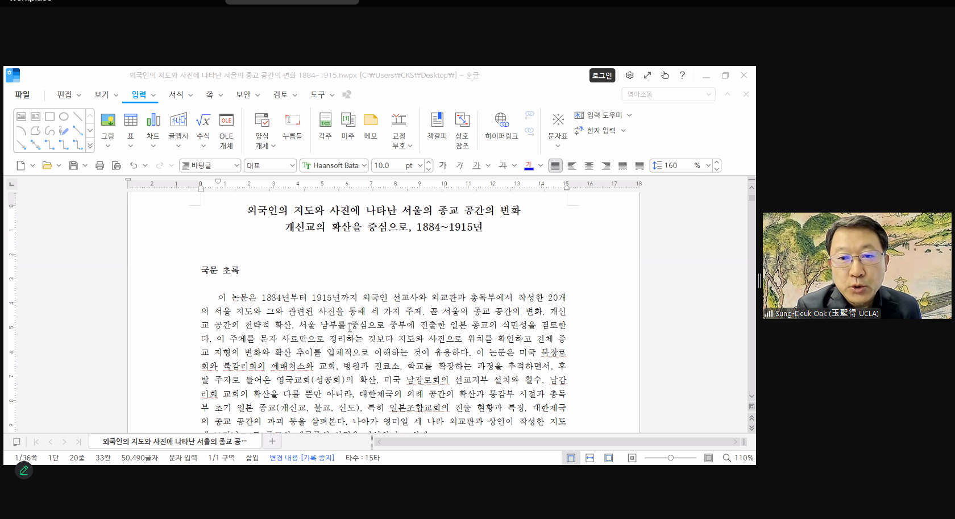Expand the shapes gallery with the double-arrow

[x=90, y=146]
